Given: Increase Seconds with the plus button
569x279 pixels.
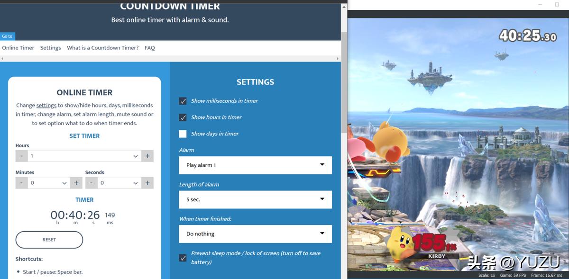Looking at the screenshot, I should [x=147, y=183].
